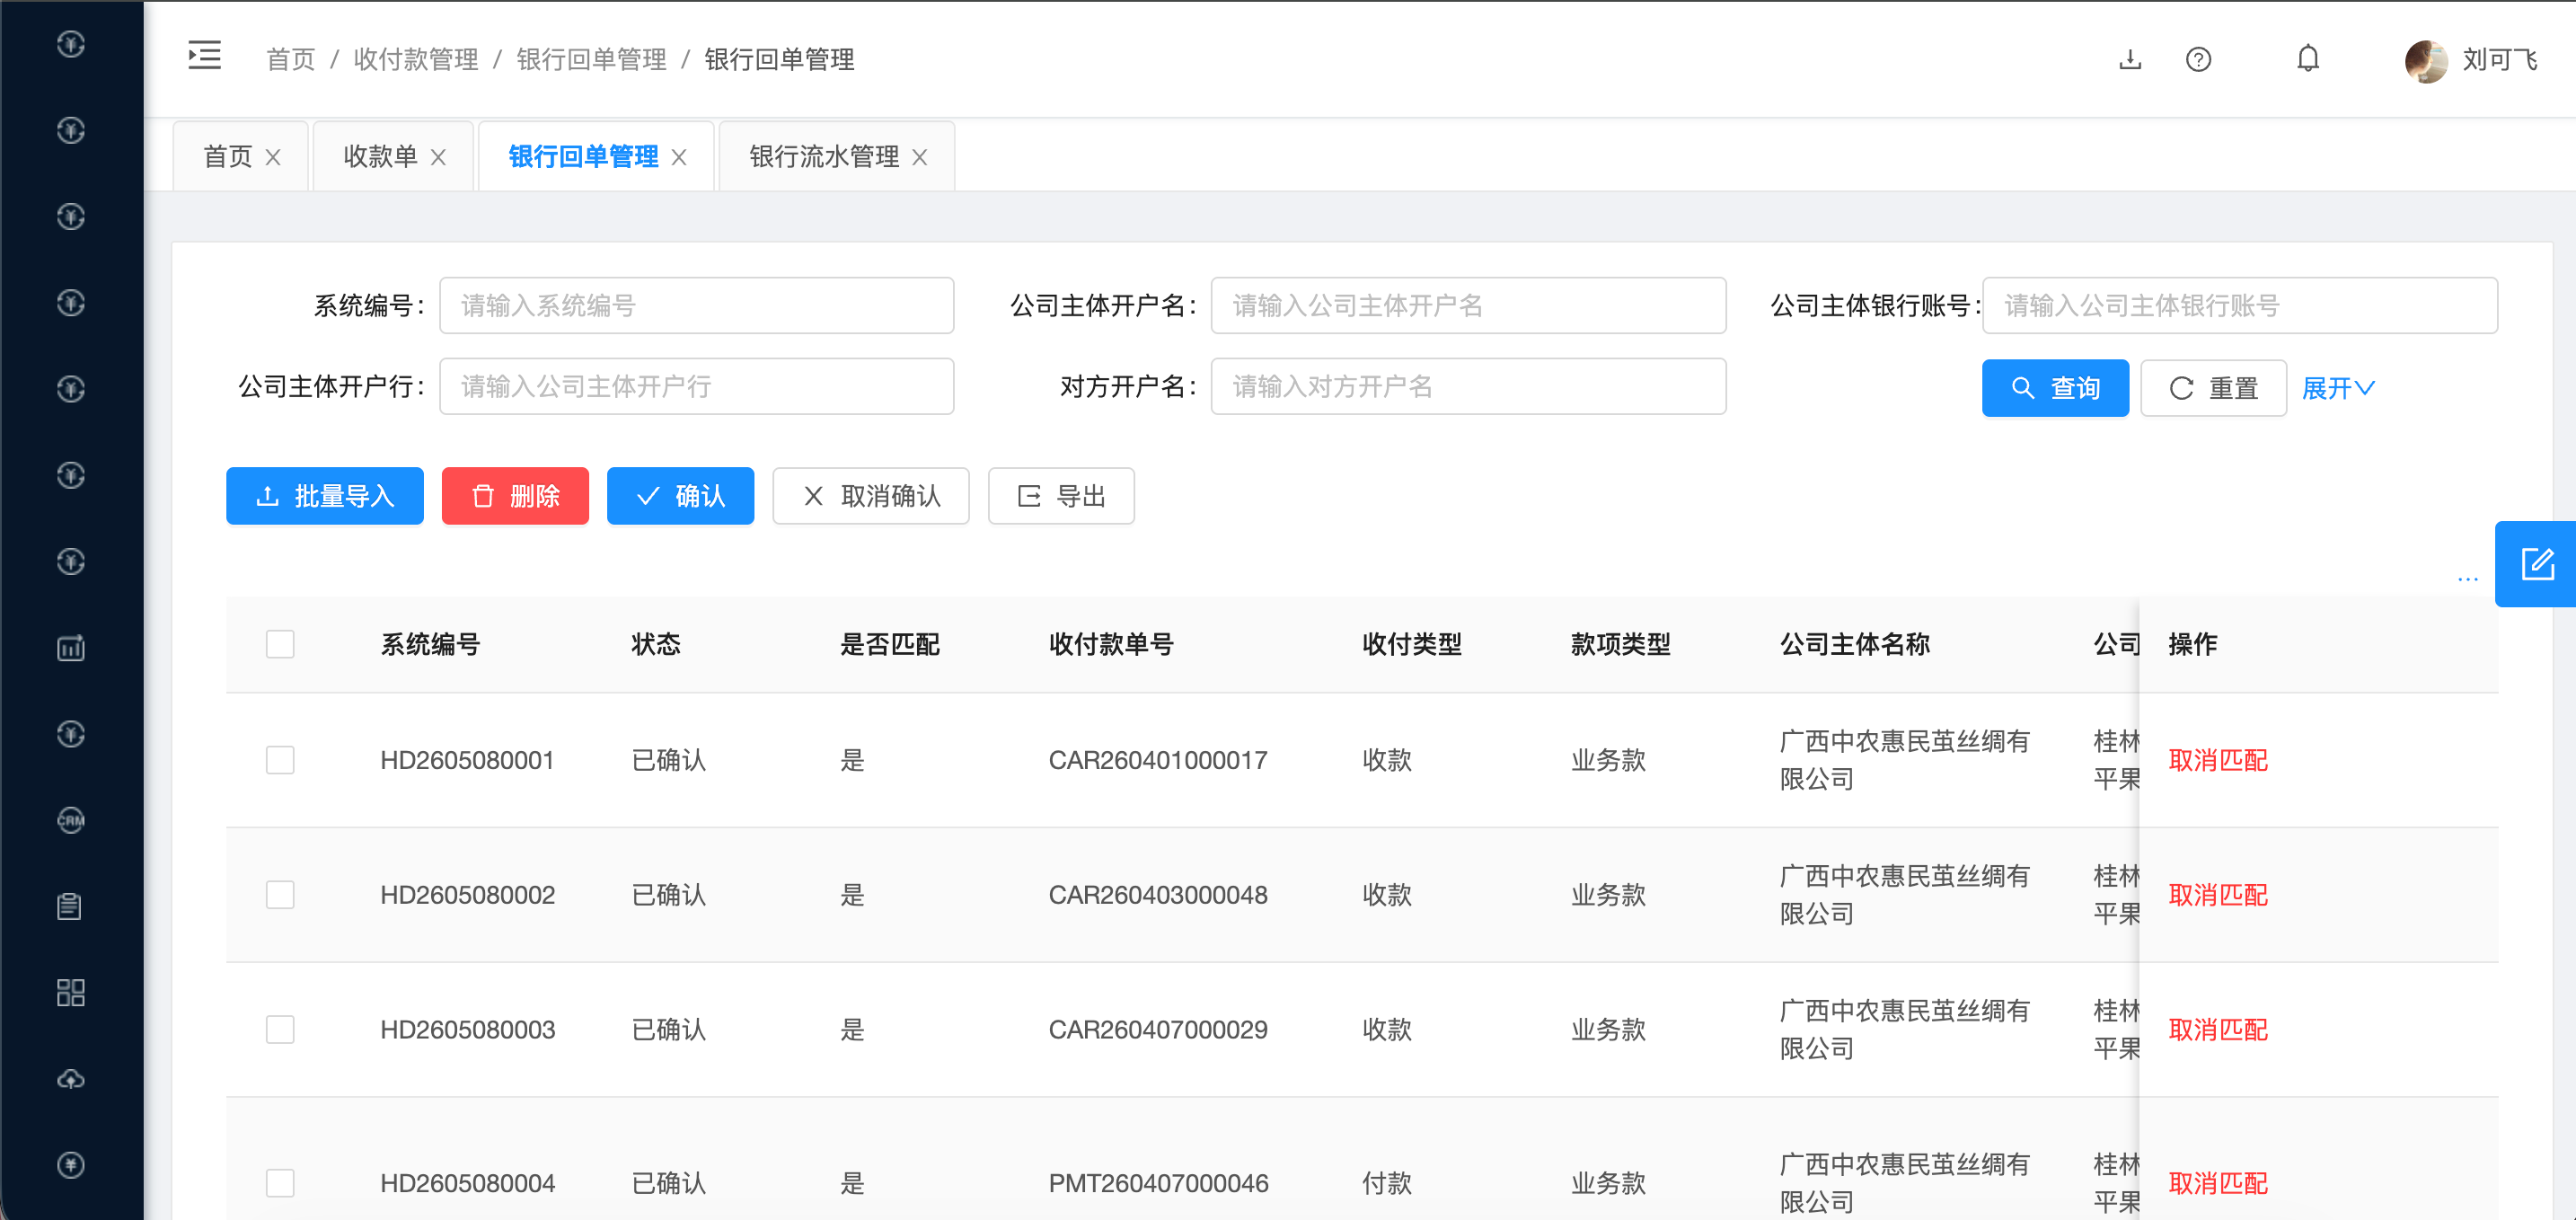Click the cell CAR260403000048
Screen dimensions: 2576x1220
[x=1157, y=895]
